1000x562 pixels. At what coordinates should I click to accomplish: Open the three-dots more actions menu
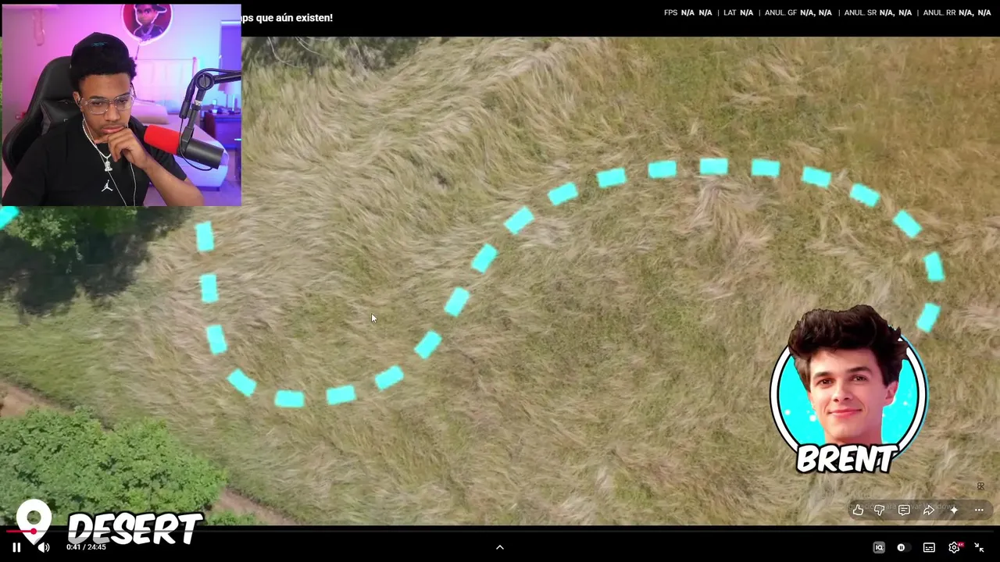(x=979, y=510)
